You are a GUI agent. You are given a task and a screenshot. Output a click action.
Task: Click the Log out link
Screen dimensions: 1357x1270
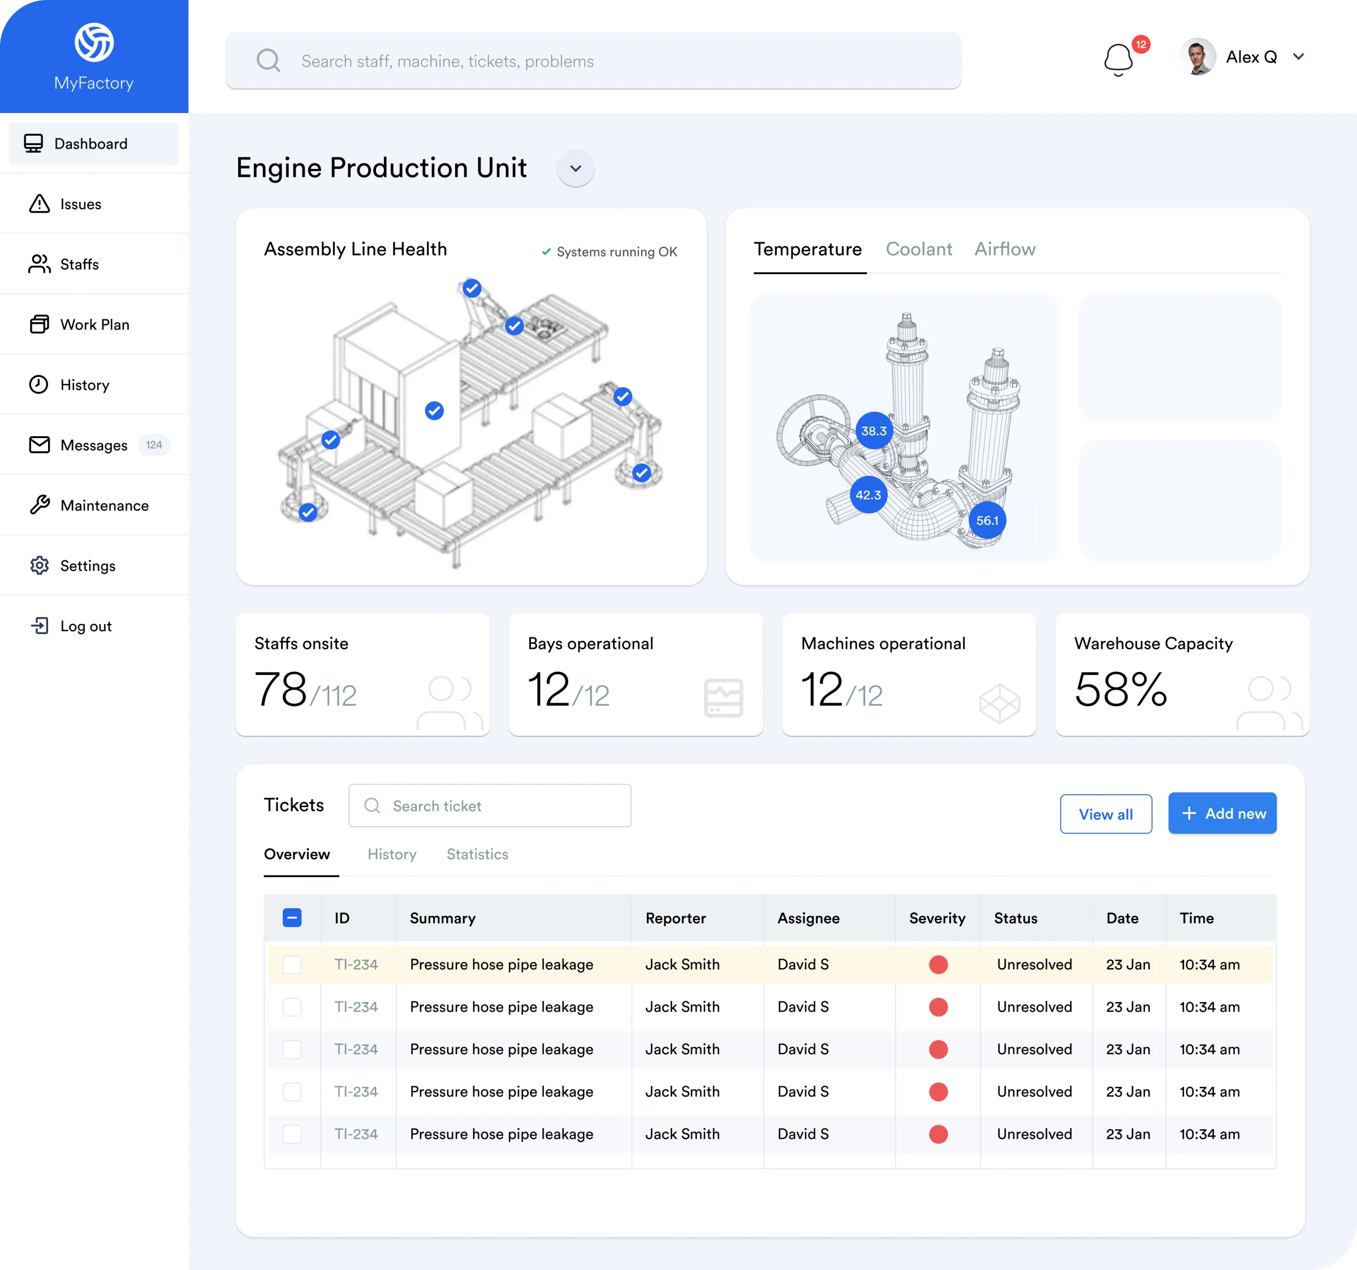click(86, 626)
